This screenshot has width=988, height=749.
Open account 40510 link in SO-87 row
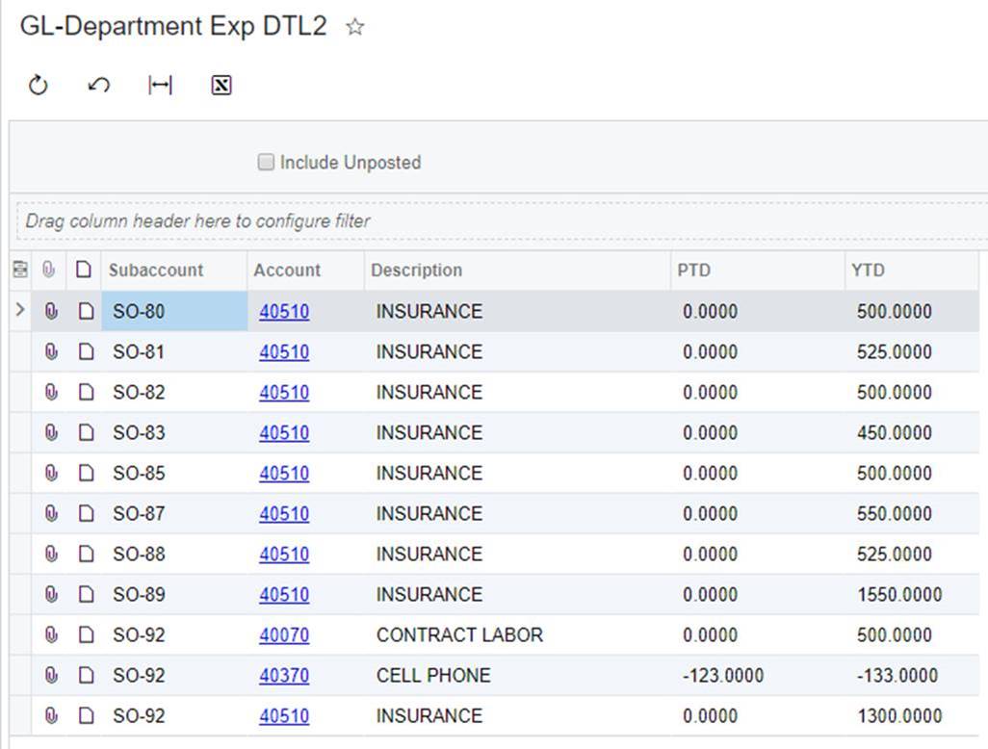(x=284, y=513)
